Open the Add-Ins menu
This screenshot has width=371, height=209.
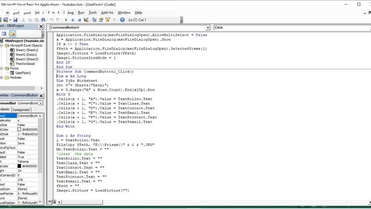[107, 13]
